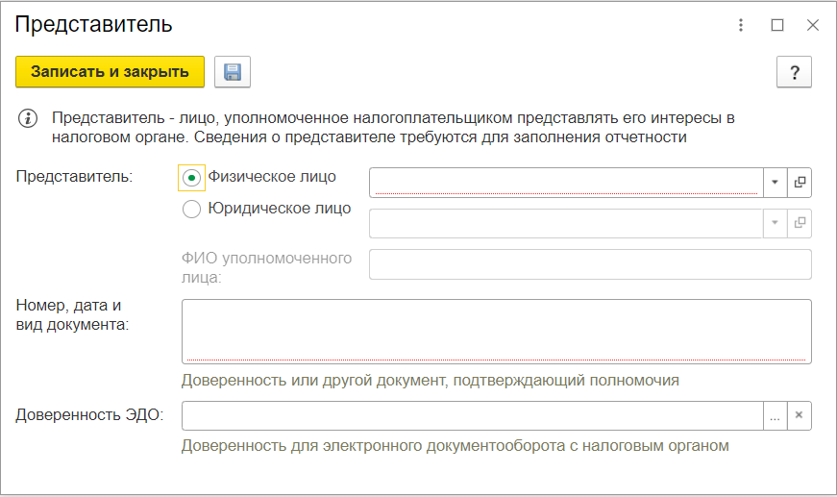Select the Физическое лицо radio option

click(x=192, y=178)
